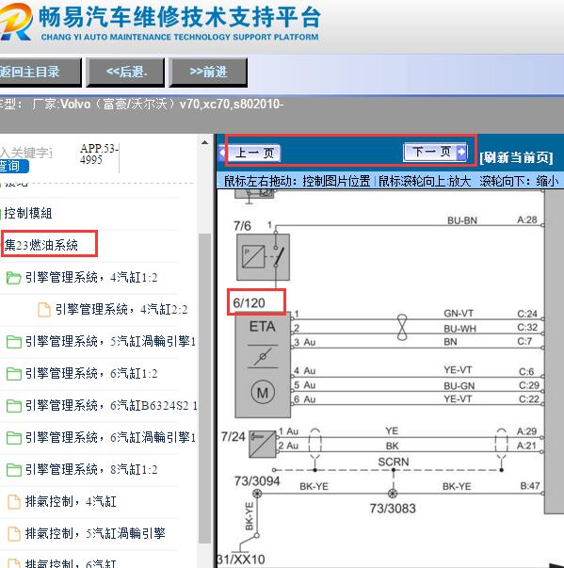Click the keyword search input field
Image resolution: width=564 pixels, height=568 pixels.
[x=26, y=153]
